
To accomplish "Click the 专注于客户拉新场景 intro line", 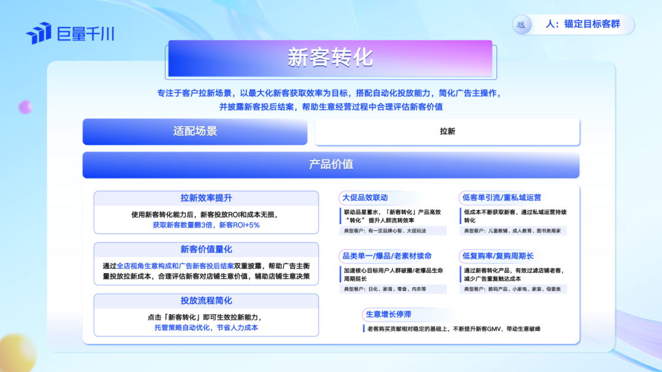I will pos(330,93).
